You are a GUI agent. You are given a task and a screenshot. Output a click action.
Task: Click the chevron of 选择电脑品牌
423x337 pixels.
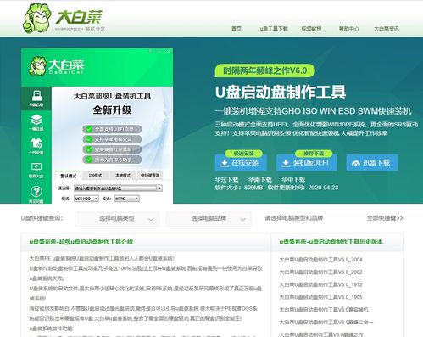point(242,220)
